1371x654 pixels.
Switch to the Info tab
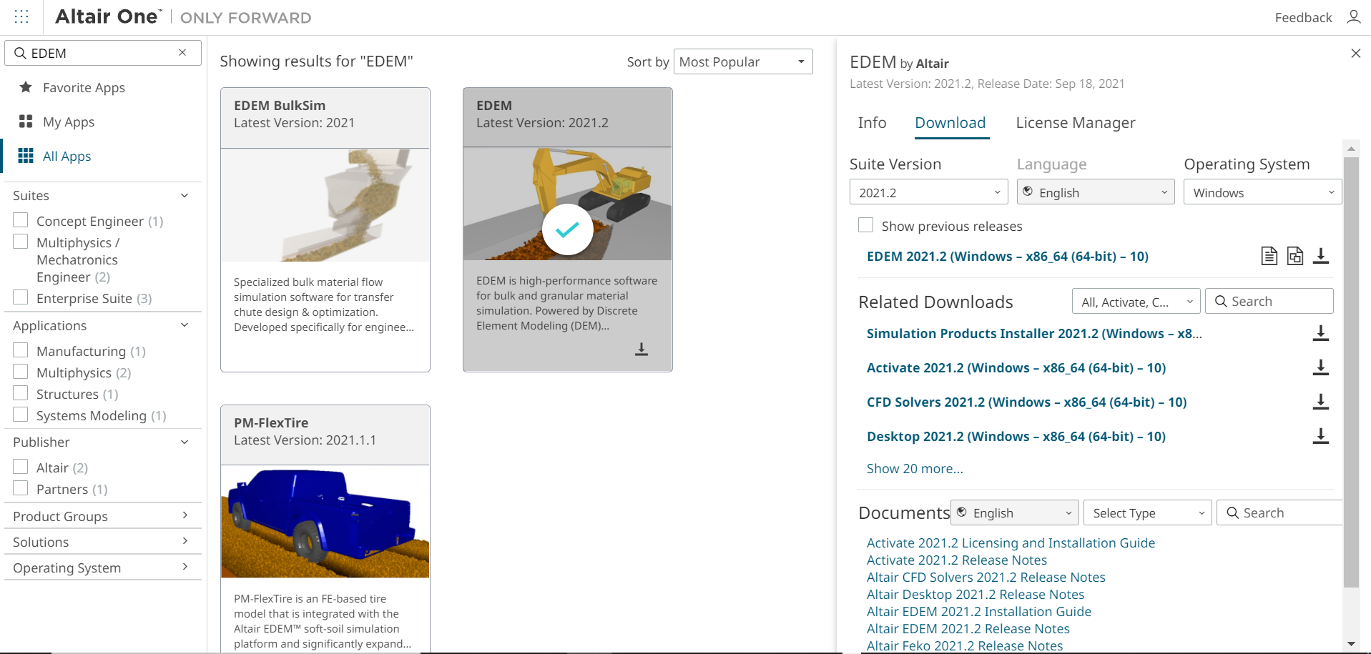click(872, 123)
